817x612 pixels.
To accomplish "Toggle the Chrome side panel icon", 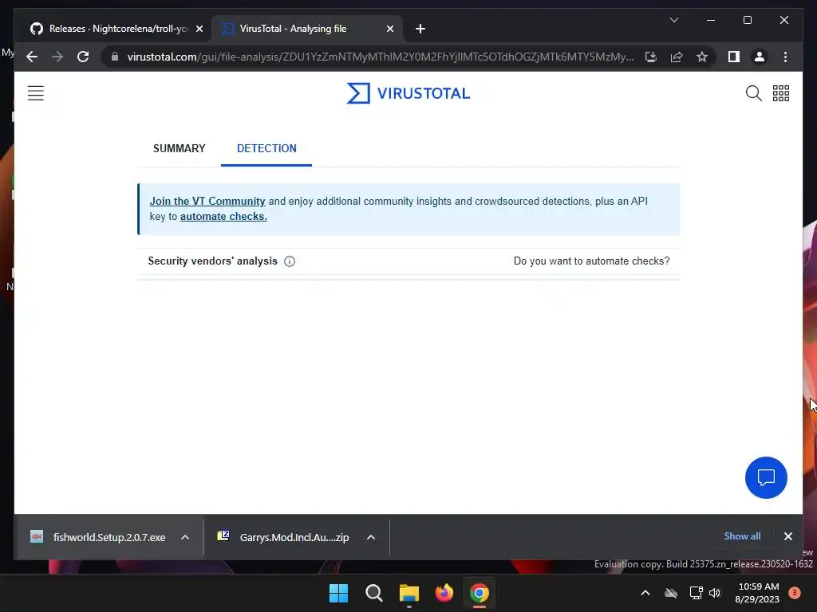I will 734,57.
